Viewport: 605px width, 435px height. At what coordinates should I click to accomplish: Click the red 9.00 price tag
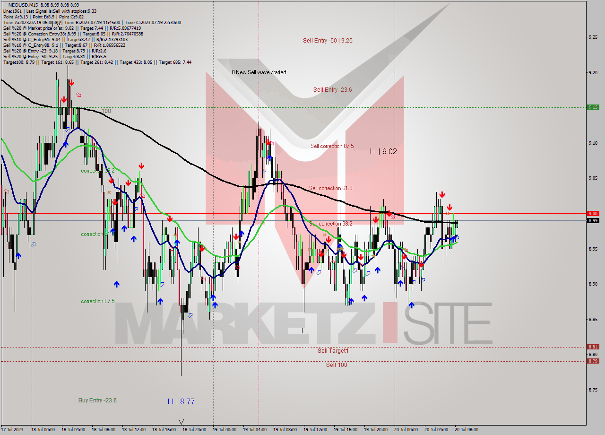(x=593, y=214)
